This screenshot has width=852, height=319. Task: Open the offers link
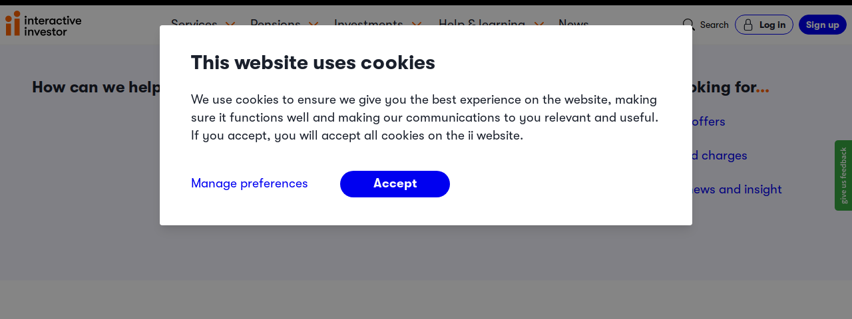click(x=708, y=122)
